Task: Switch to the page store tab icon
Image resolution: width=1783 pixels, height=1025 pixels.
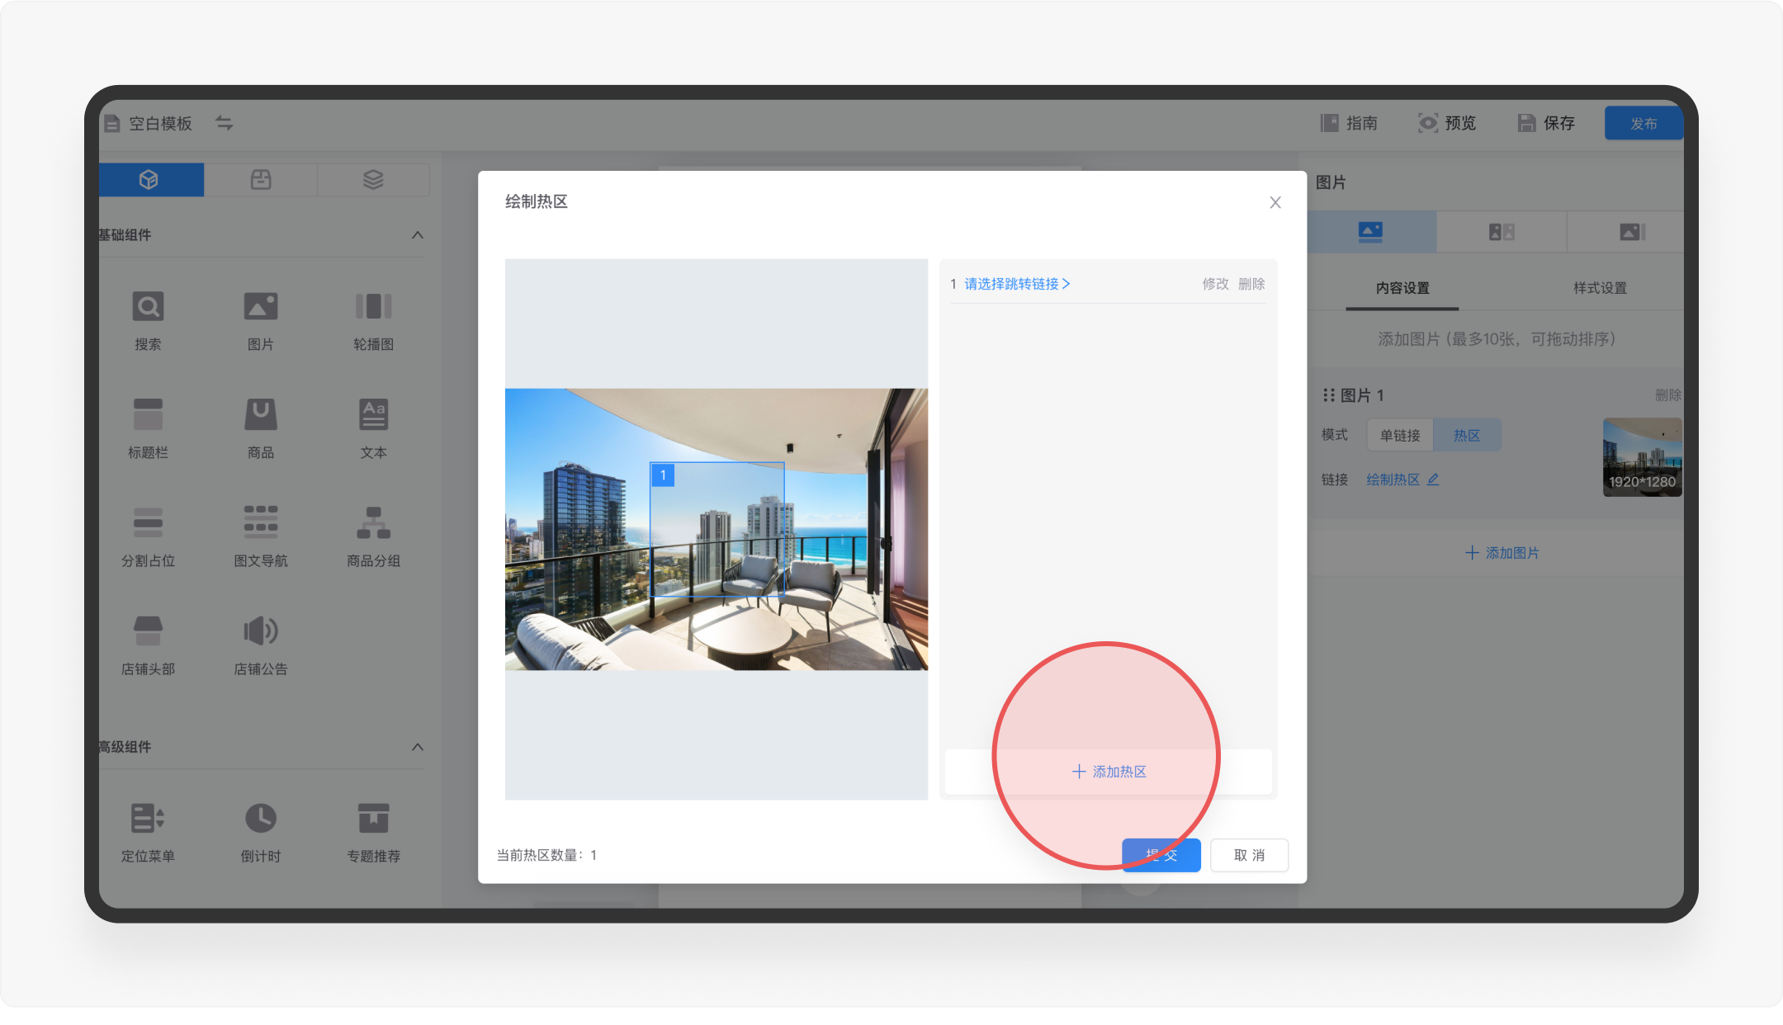Action: coord(261,179)
